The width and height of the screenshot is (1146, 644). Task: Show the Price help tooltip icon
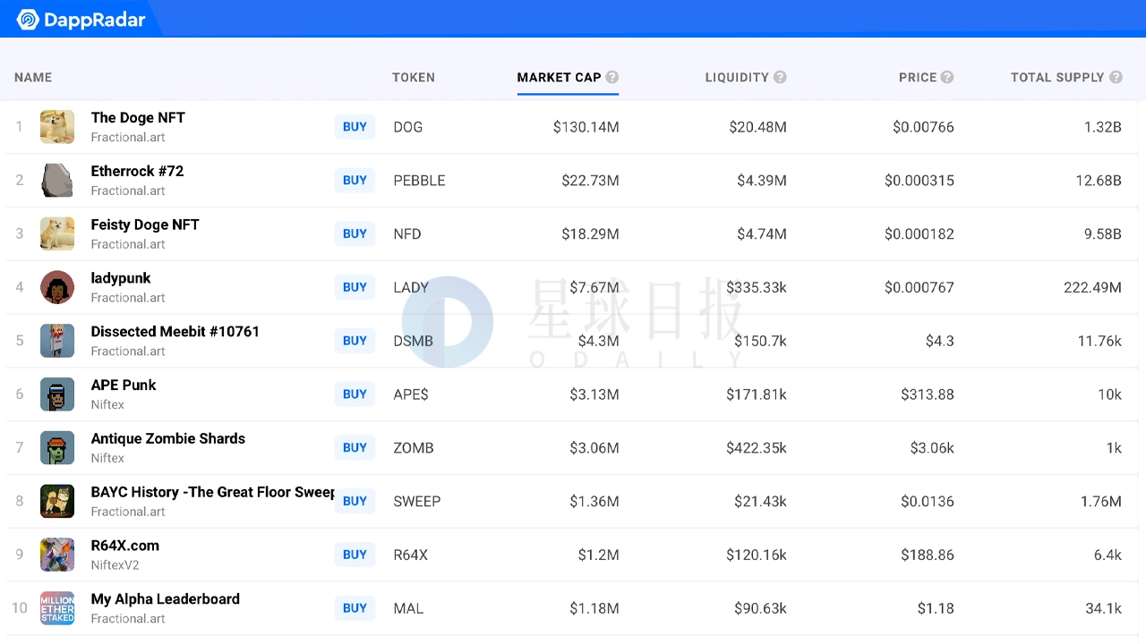[x=947, y=77]
